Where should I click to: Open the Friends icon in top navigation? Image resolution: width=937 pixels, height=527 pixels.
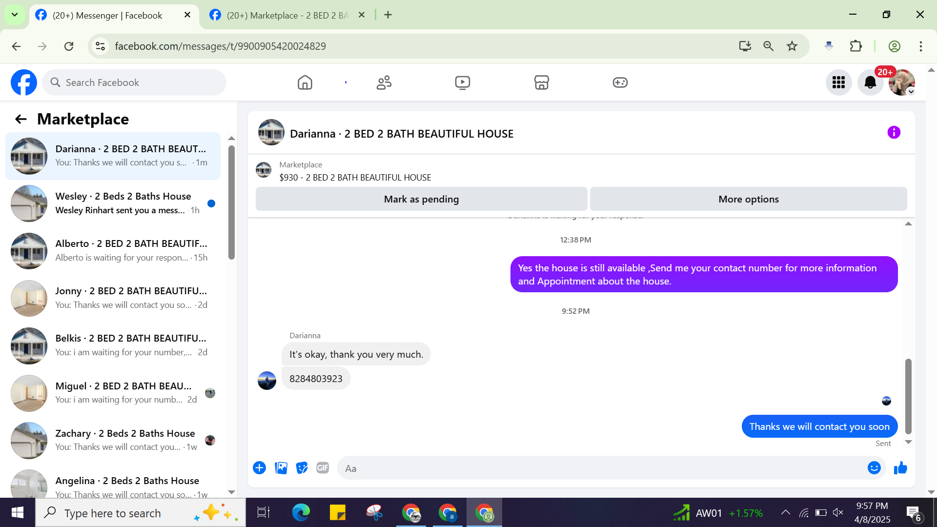coord(384,82)
